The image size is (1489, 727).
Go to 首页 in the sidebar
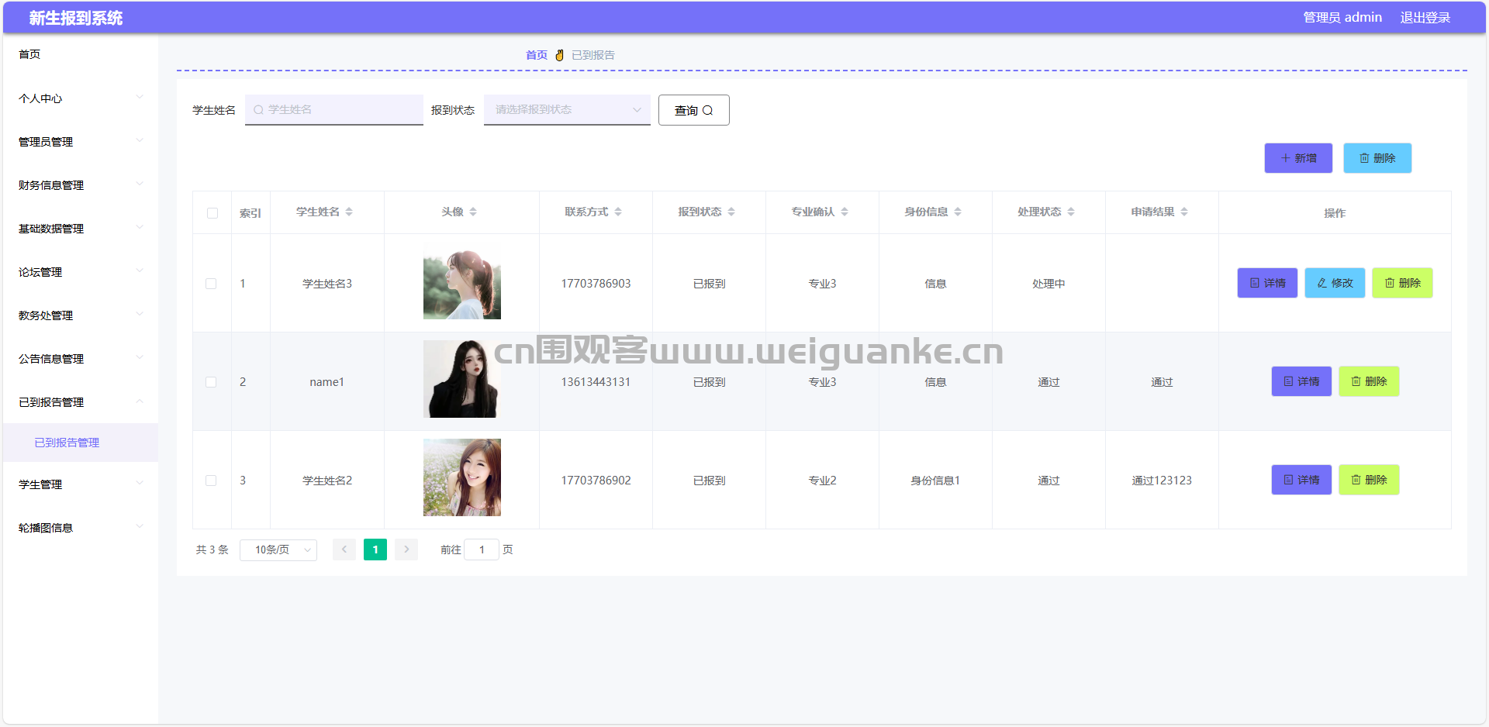point(29,54)
